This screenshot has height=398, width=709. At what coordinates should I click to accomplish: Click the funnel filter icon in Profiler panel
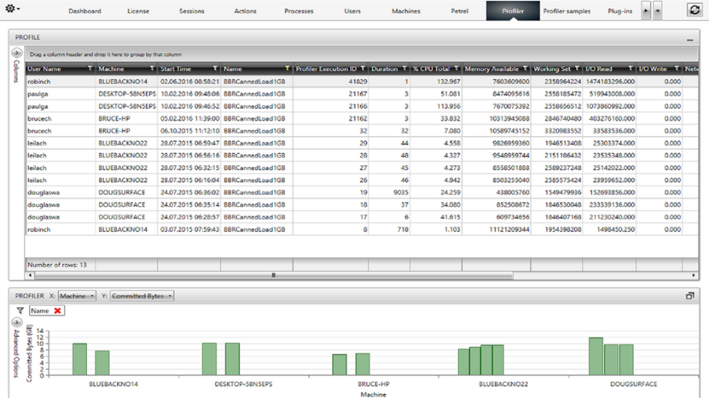tap(20, 311)
